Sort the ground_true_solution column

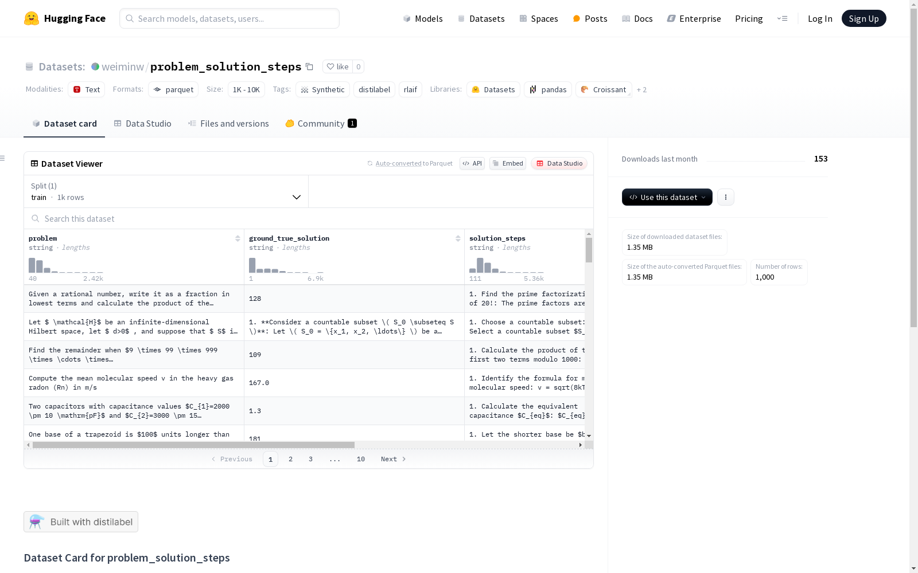pos(458,238)
